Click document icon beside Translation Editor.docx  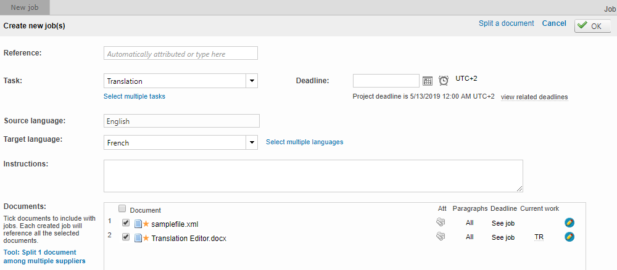(x=138, y=237)
